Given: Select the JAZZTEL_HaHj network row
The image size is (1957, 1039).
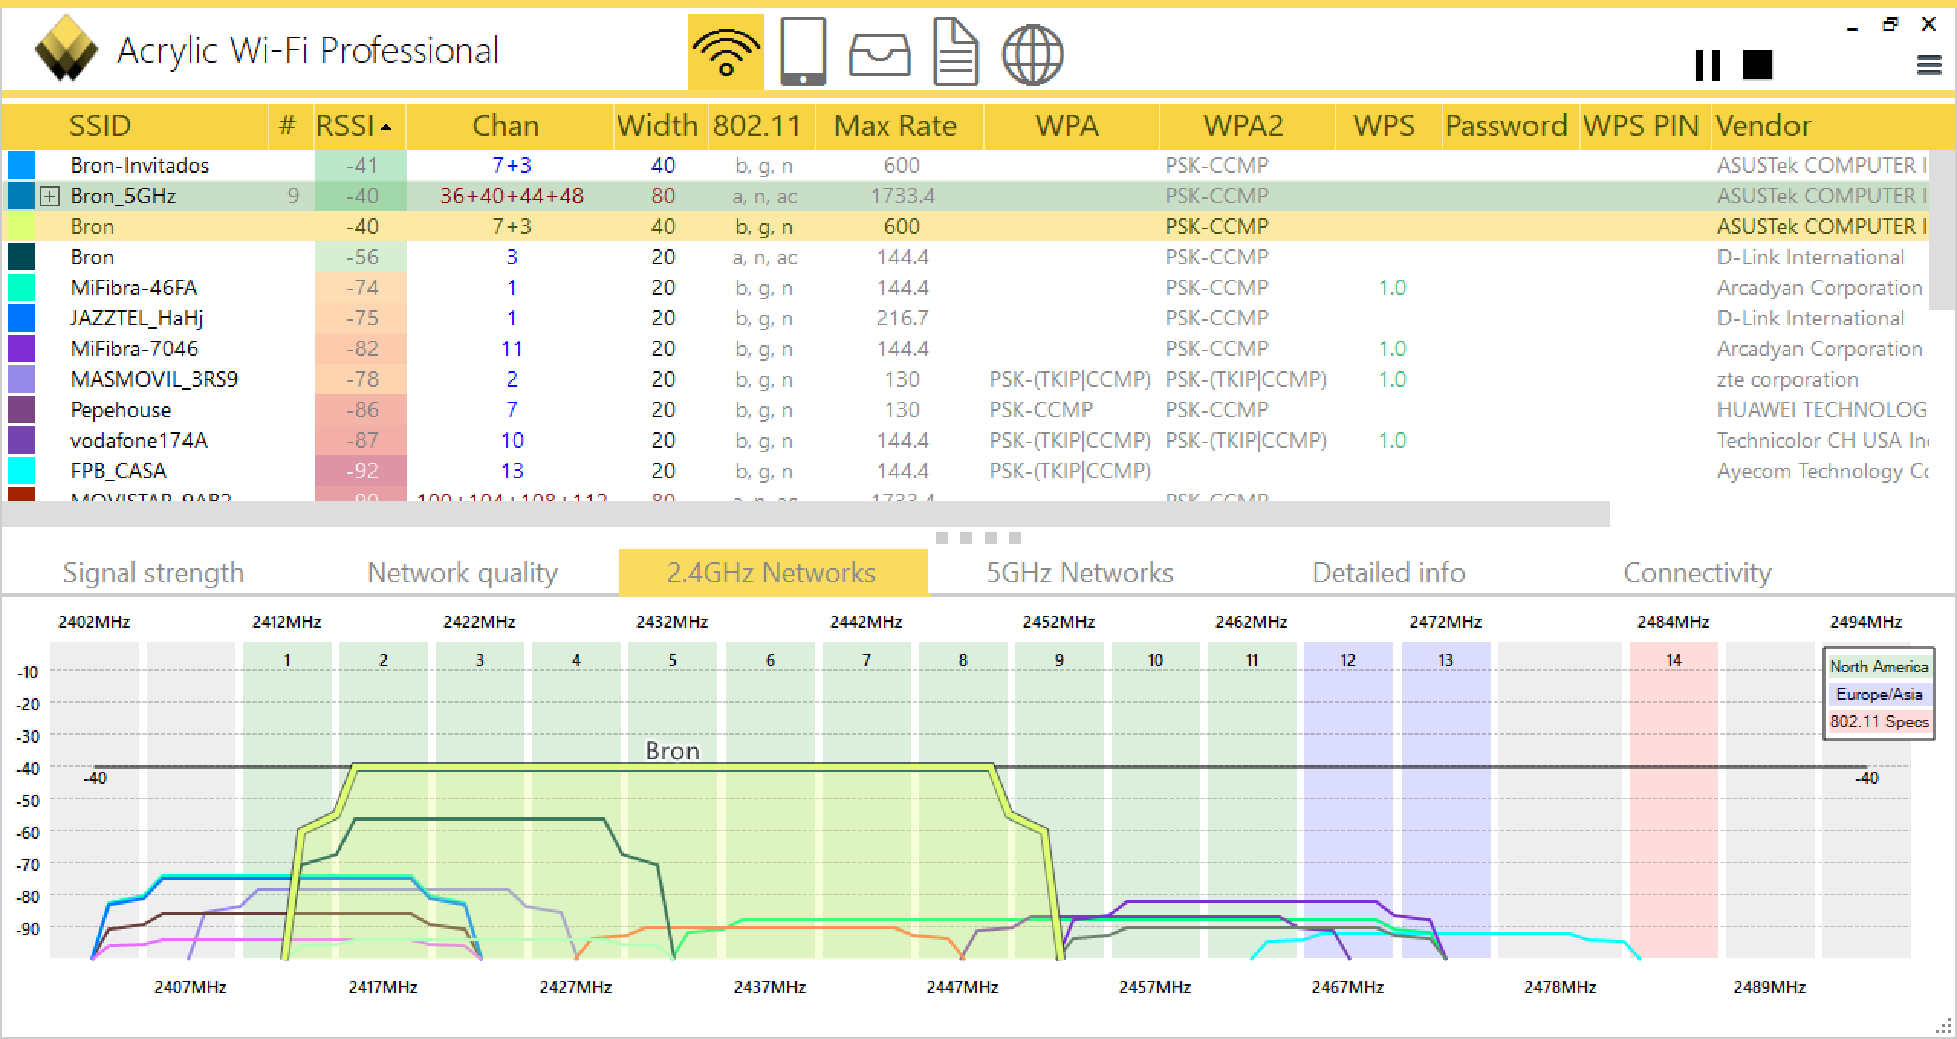Looking at the screenshot, I should [138, 318].
